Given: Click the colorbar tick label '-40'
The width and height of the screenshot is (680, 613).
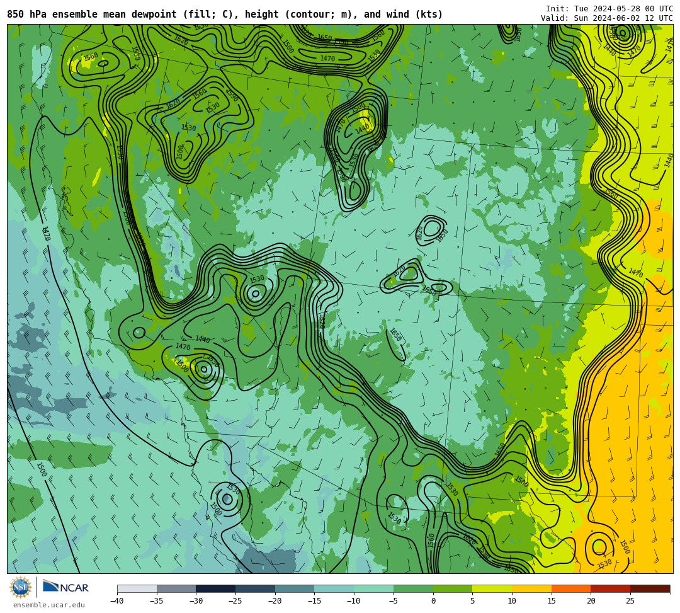Looking at the screenshot, I should (116, 601).
